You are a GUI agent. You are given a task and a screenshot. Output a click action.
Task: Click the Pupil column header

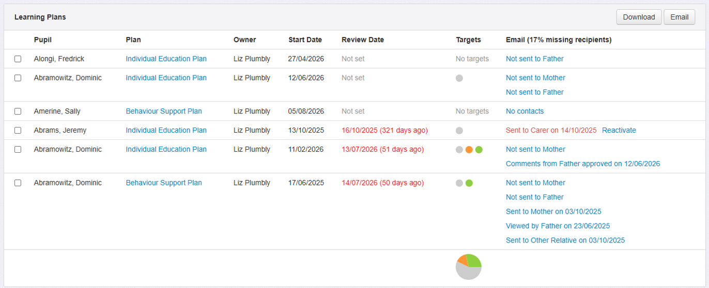click(x=43, y=40)
